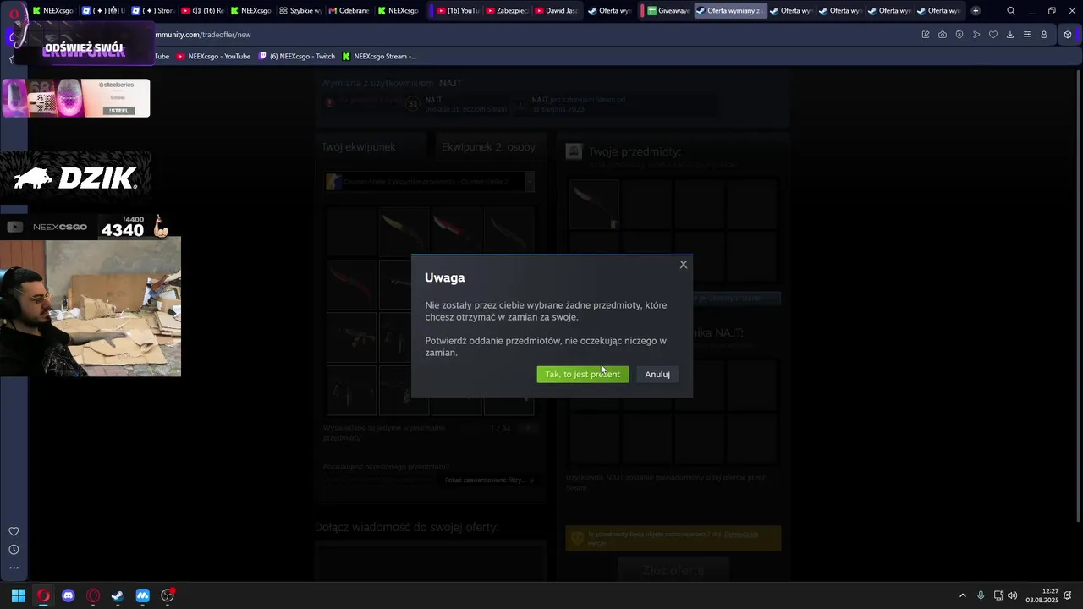
Task: Open clock showing 12:27
Action: 1042,595
